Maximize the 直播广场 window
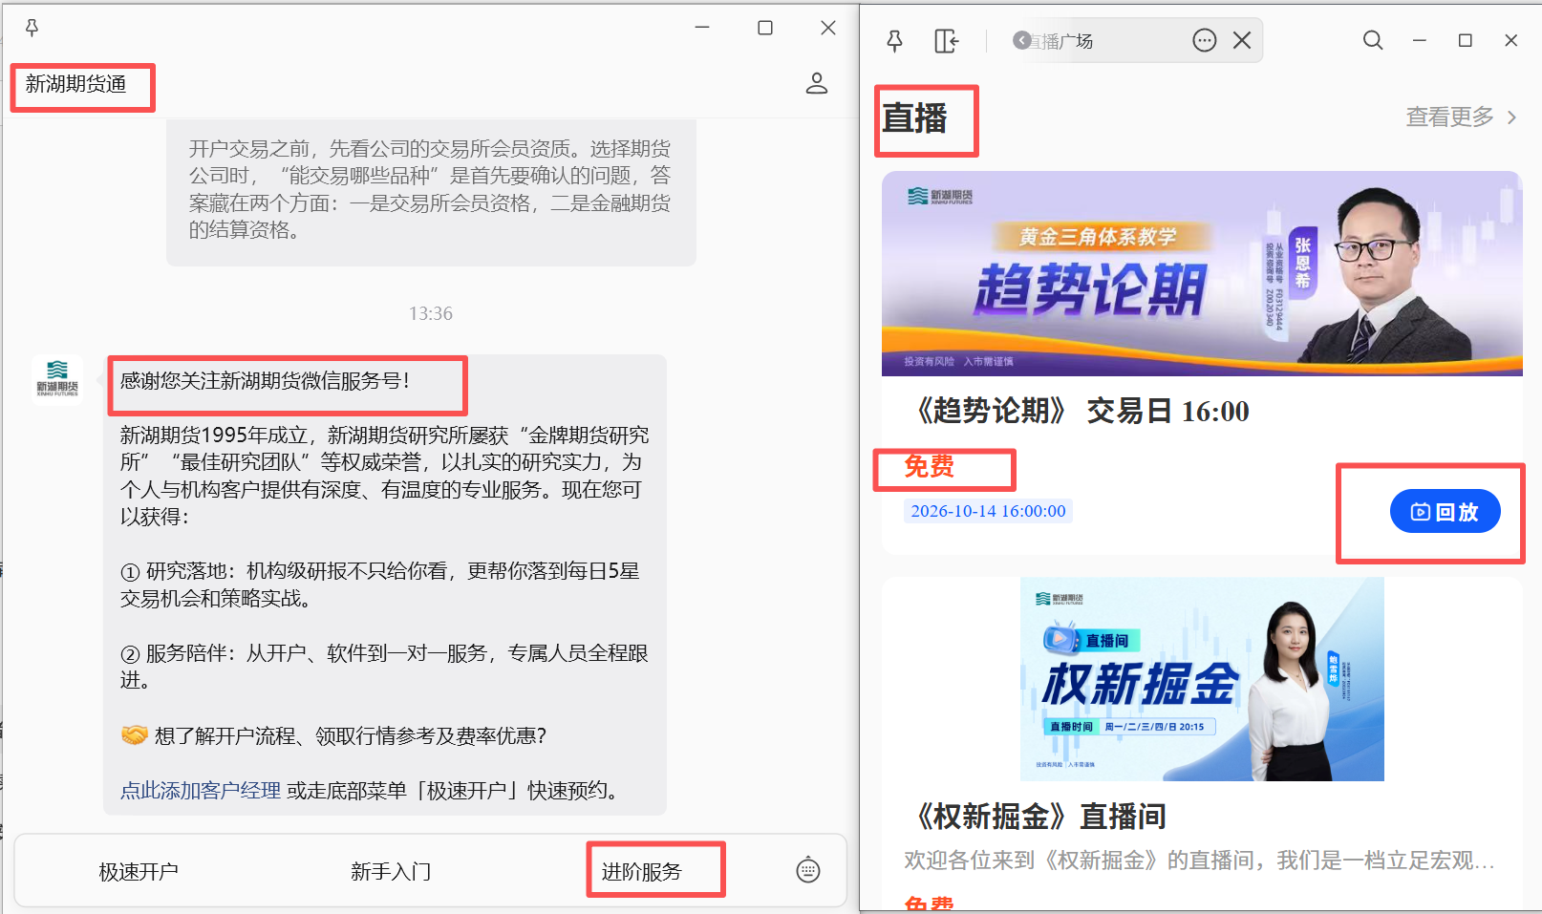This screenshot has width=1542, height=914. pos(1466,40)
